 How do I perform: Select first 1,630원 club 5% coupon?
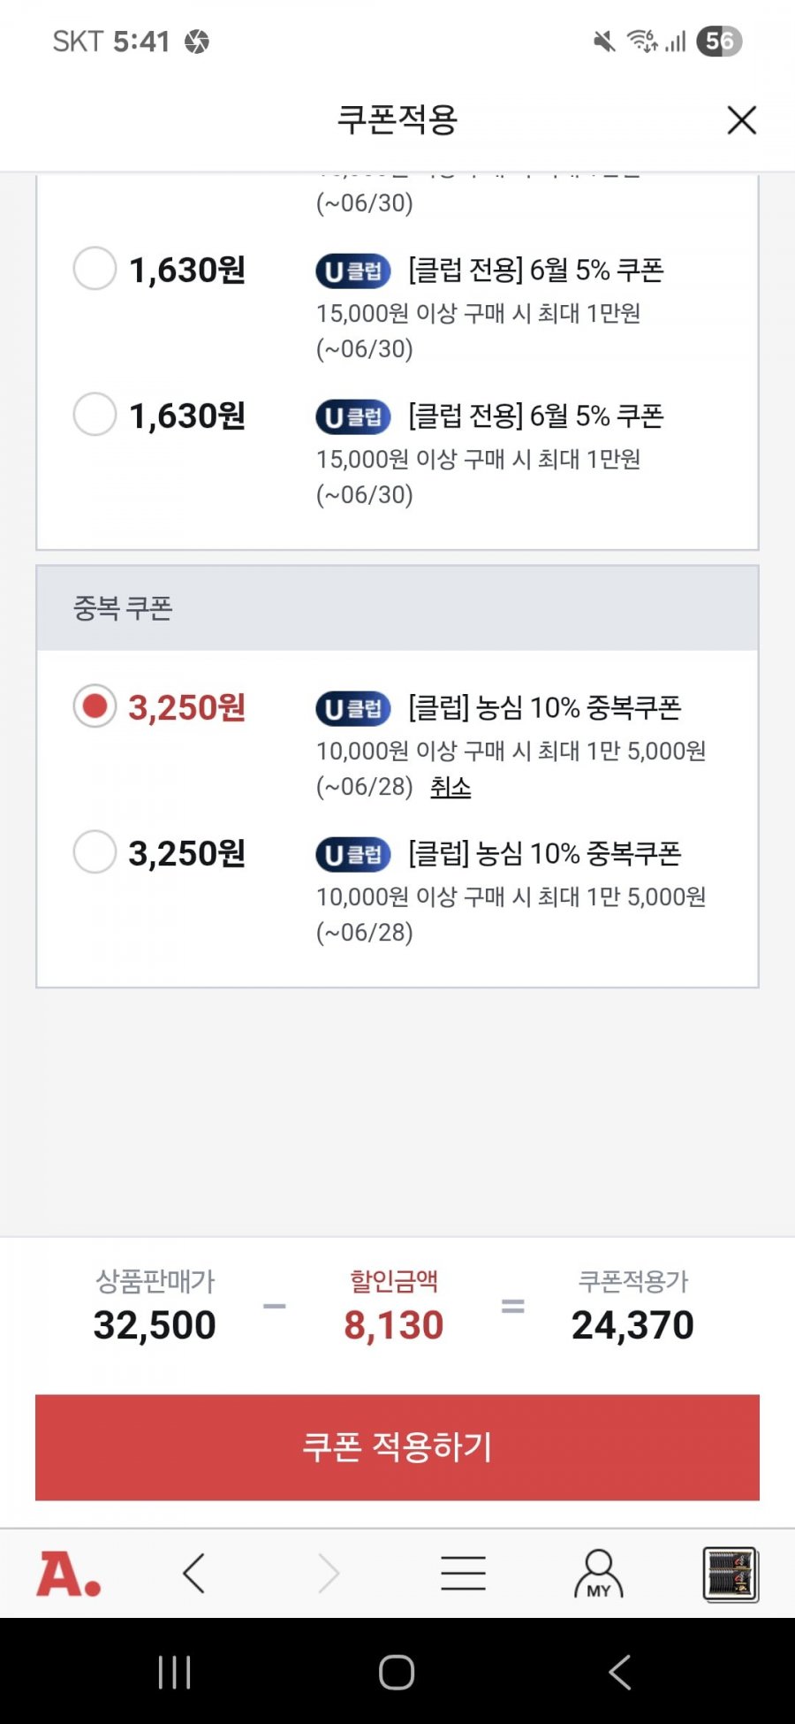click(x=95, y=268)
